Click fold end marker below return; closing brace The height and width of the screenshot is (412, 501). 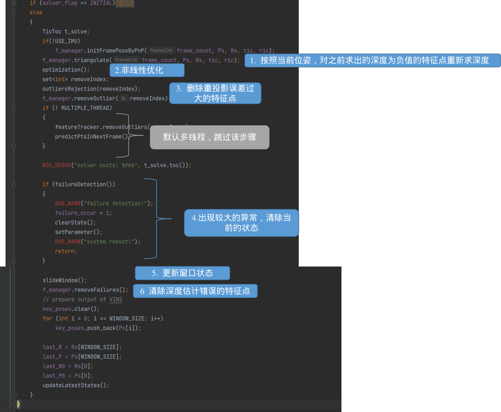tap(14, 261)
